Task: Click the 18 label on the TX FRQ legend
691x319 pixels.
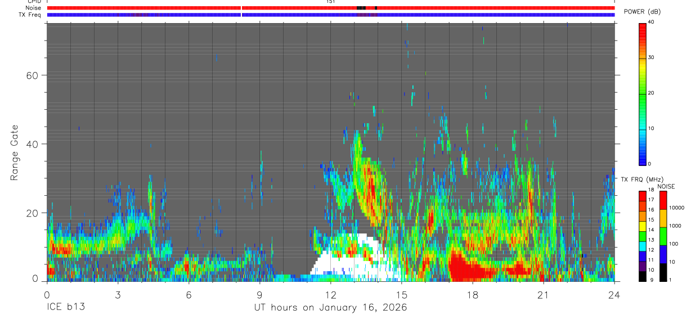Action: pos(651,190)
